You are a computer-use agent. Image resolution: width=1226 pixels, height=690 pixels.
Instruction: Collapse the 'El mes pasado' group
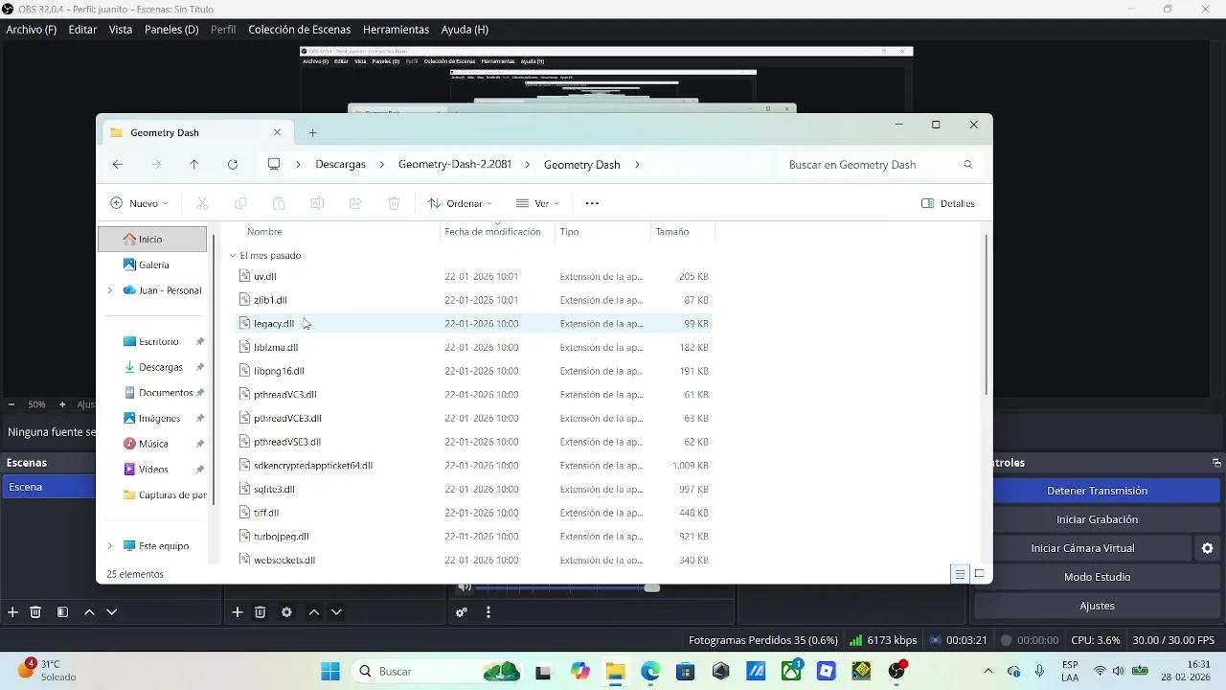(233, 256)
